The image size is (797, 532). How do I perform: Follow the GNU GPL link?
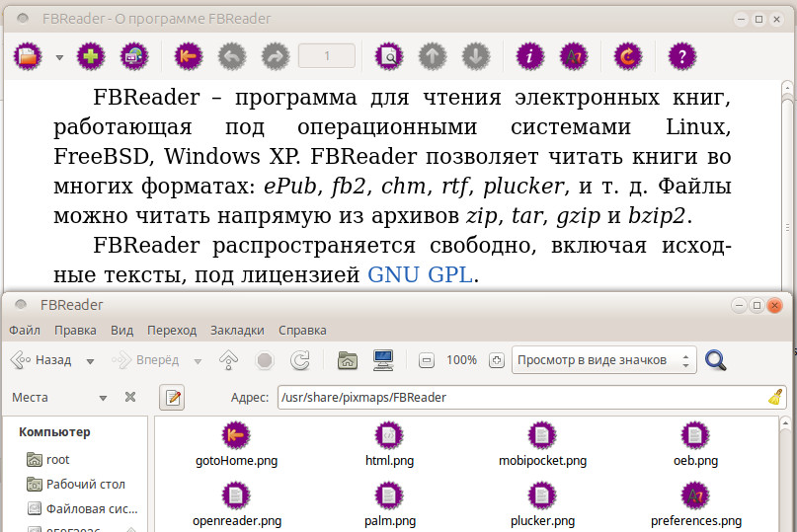[420, 275]
